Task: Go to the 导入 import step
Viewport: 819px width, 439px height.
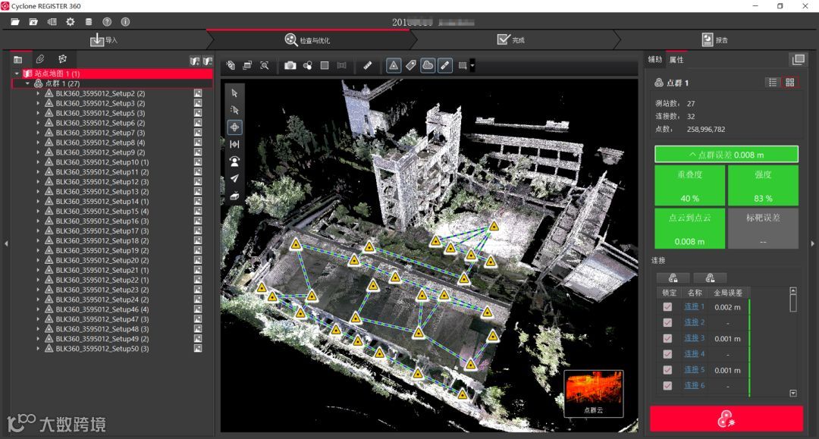Action: [104, 39]
